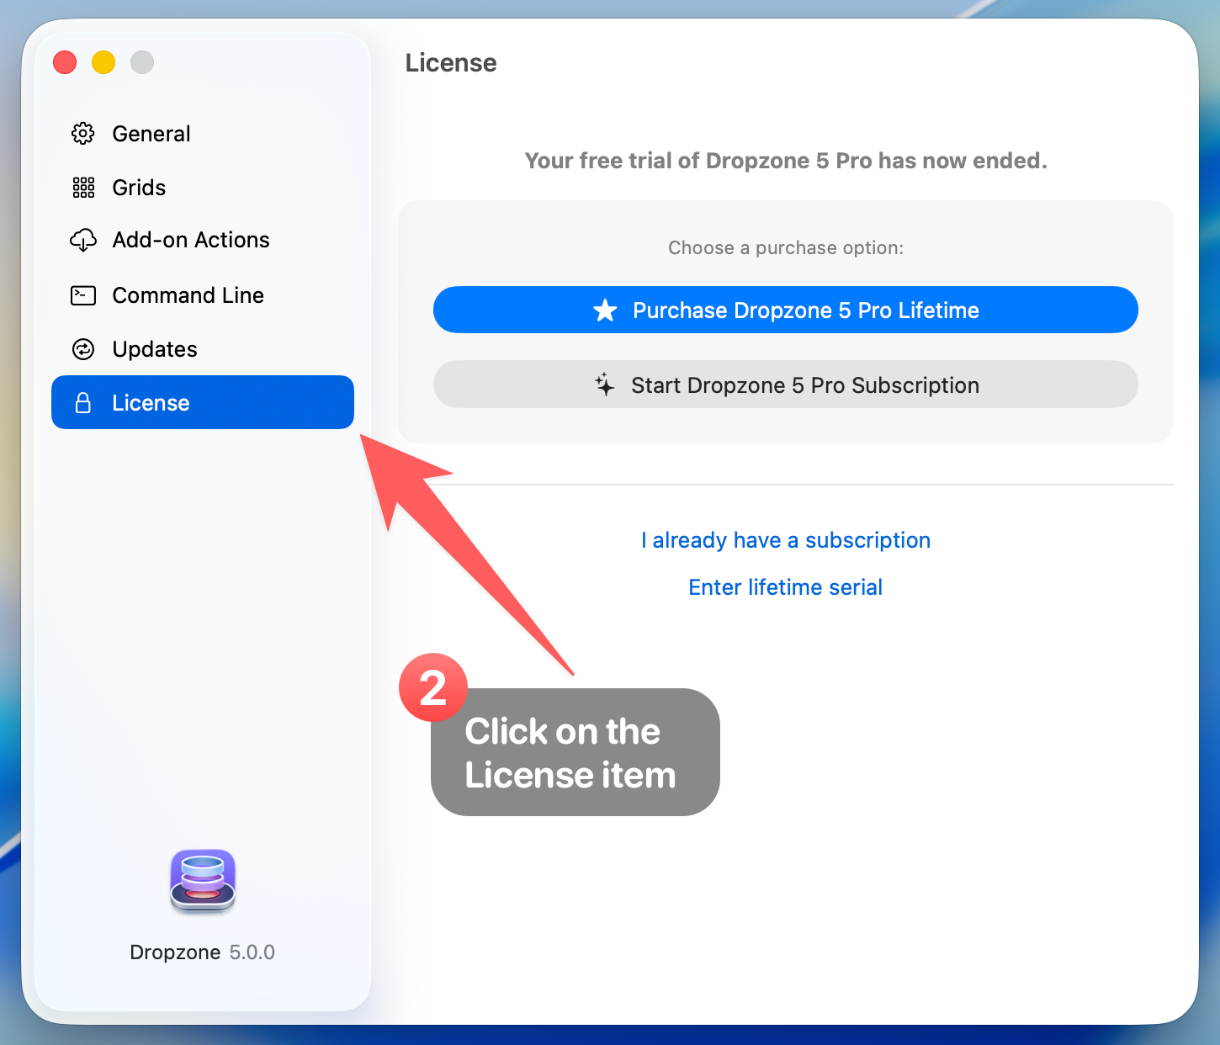Purchase Dropzone 5 Pro Lifetime
The image size is (1220, 1045).
coord(786,310)
